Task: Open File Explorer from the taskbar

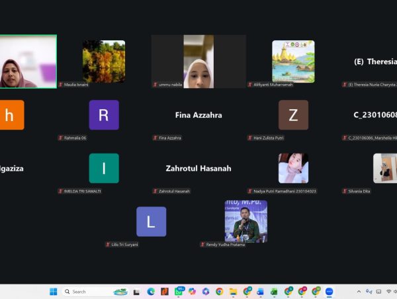Action: click(233, 292)
